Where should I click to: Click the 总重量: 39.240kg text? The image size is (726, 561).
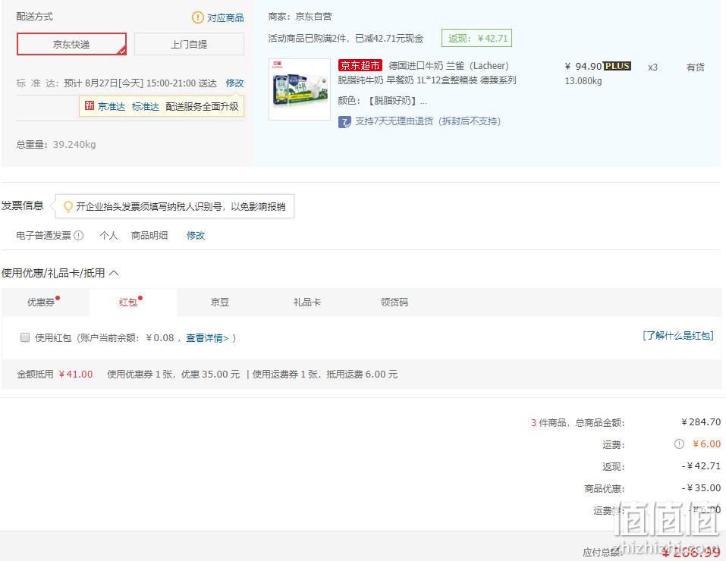tap(56, 144)
